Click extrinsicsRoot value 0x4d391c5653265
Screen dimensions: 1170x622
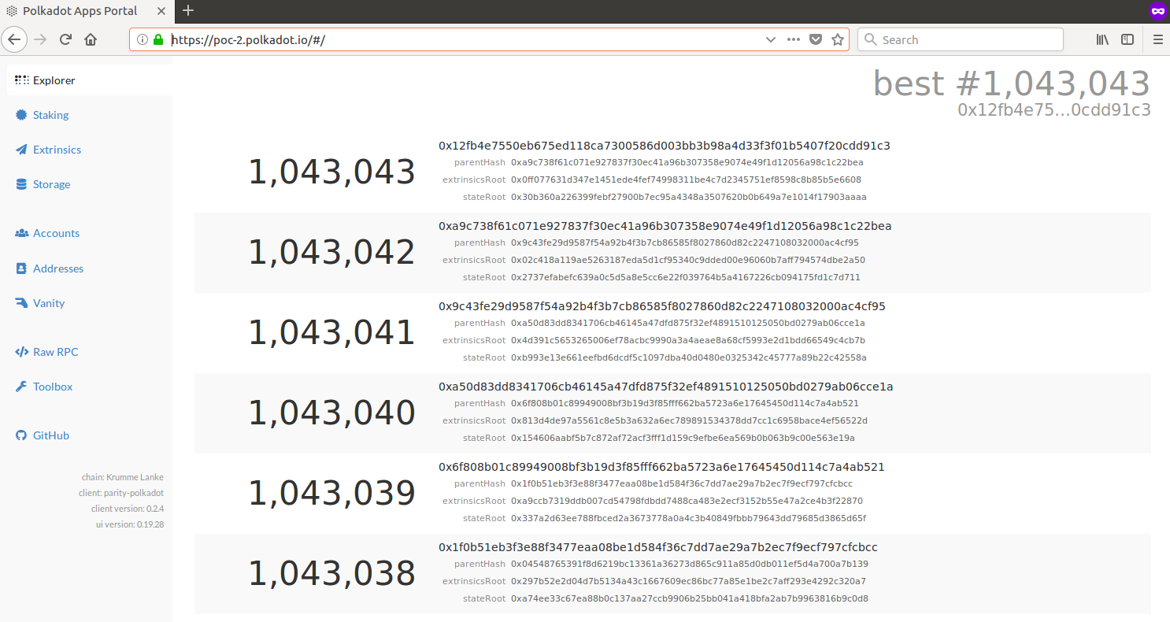688,340
